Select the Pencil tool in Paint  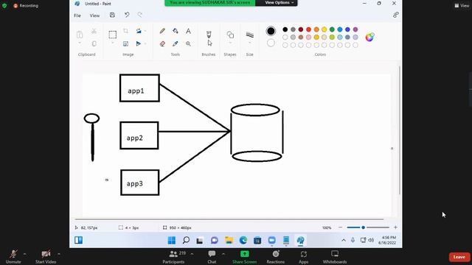pos(162,31)
